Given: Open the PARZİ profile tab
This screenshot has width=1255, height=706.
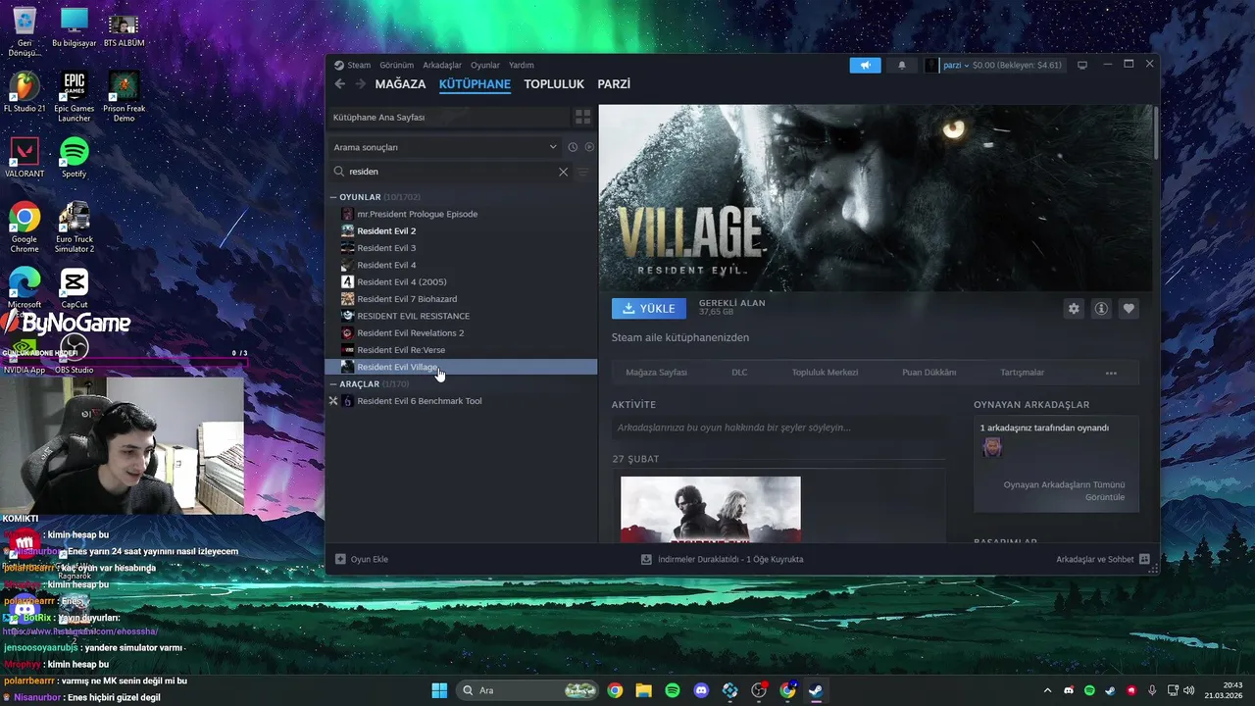Looking at the screenshot, I should (614, 84).
